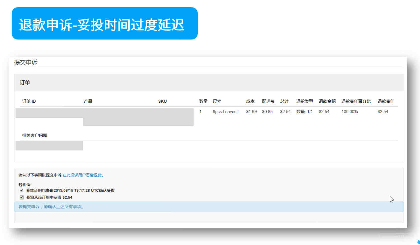Click the 产品 column header
Image resolution: width=420 pixels, height=245 pixels.
[88, 101]
